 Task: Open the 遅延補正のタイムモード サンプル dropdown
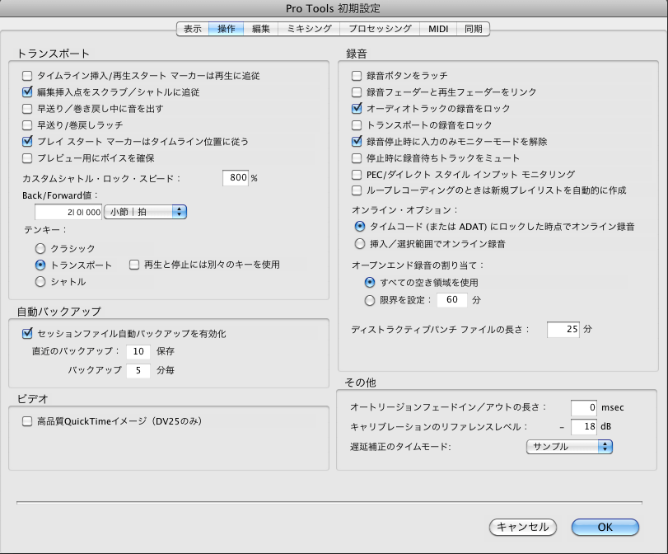569,447
